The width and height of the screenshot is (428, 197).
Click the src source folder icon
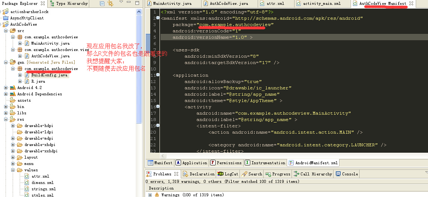13,31
